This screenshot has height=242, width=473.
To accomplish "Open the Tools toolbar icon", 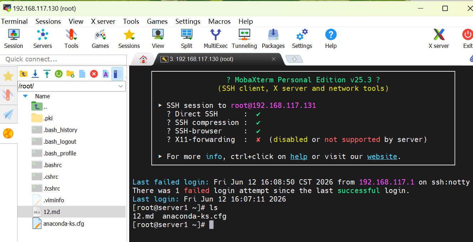I will point(71,39).
